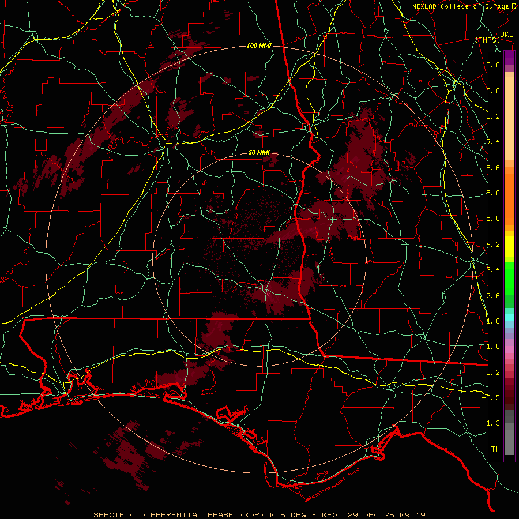Click the 1.0 scale value
The height and width of the screenshot is (519, 519).
pyautogui.click(x=493, y=347)
